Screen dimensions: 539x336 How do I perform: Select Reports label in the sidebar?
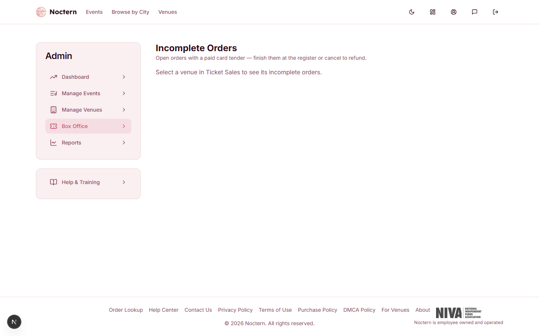tap(71, 143)
